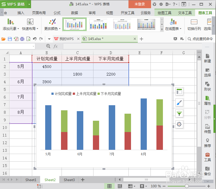
Task: Click the print icon
Action: 22,39
